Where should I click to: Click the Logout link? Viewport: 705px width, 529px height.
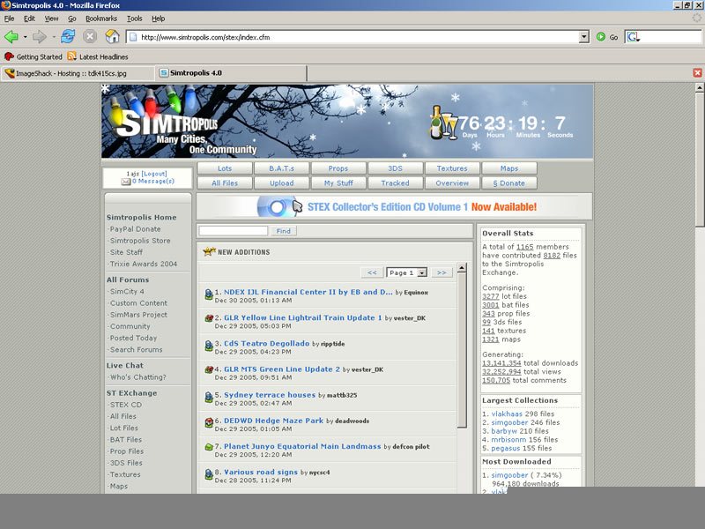[x=154, y=174]
